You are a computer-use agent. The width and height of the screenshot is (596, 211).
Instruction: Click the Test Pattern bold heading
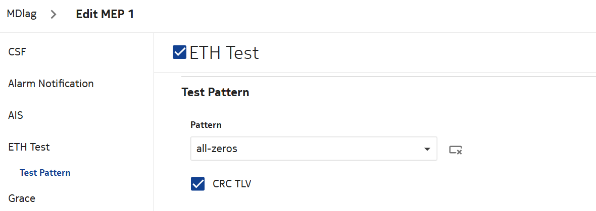click(x=215, y=93)
